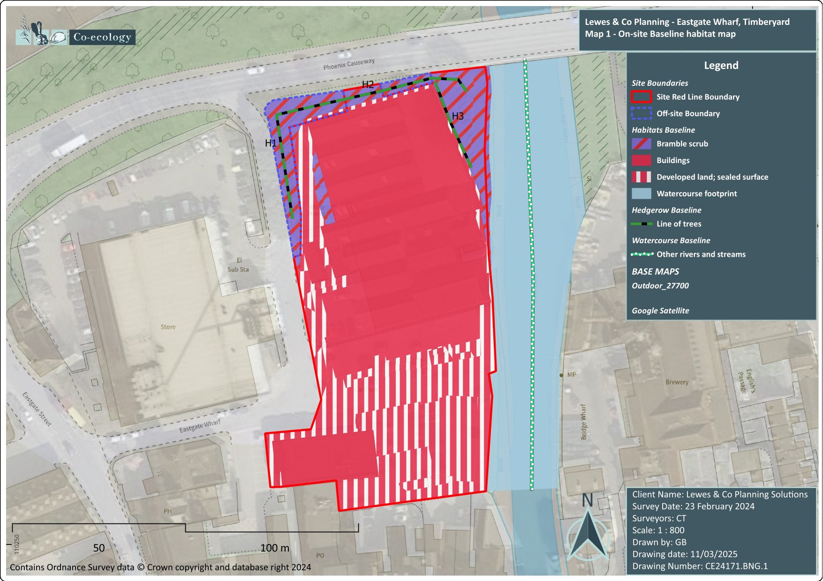The width and height of the screenshot is (823, 581).
Task: Click the Off-site Boundary dashed blue symbol
Action: 641,113
